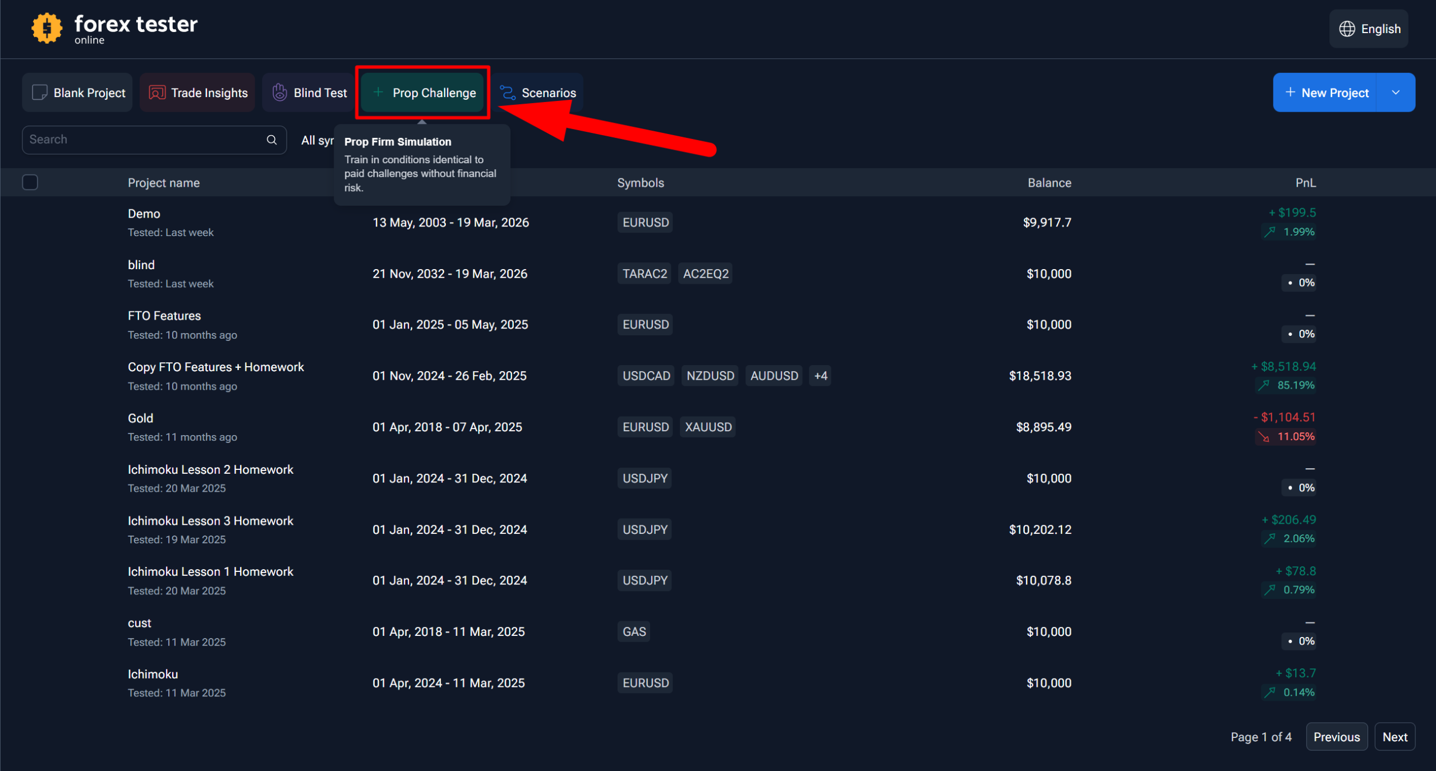Open the Trade Insights template
The image size is (1436, 771).
coord(197,93)
